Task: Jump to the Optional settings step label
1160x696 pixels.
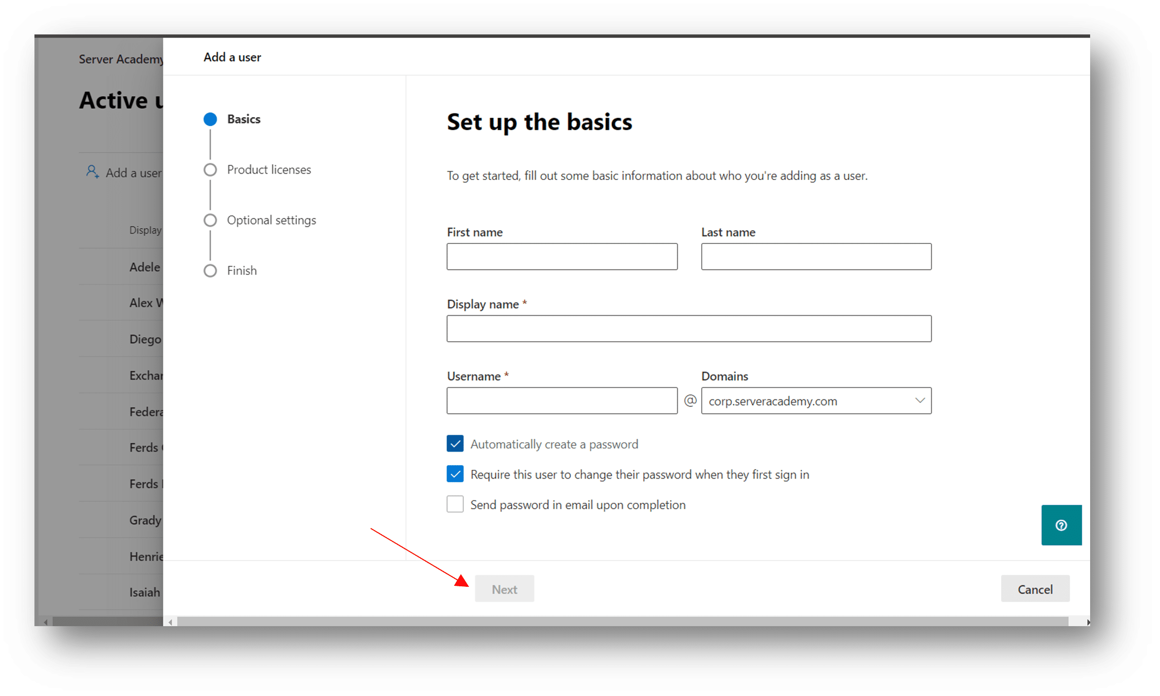Action: [x=271, y=220]
